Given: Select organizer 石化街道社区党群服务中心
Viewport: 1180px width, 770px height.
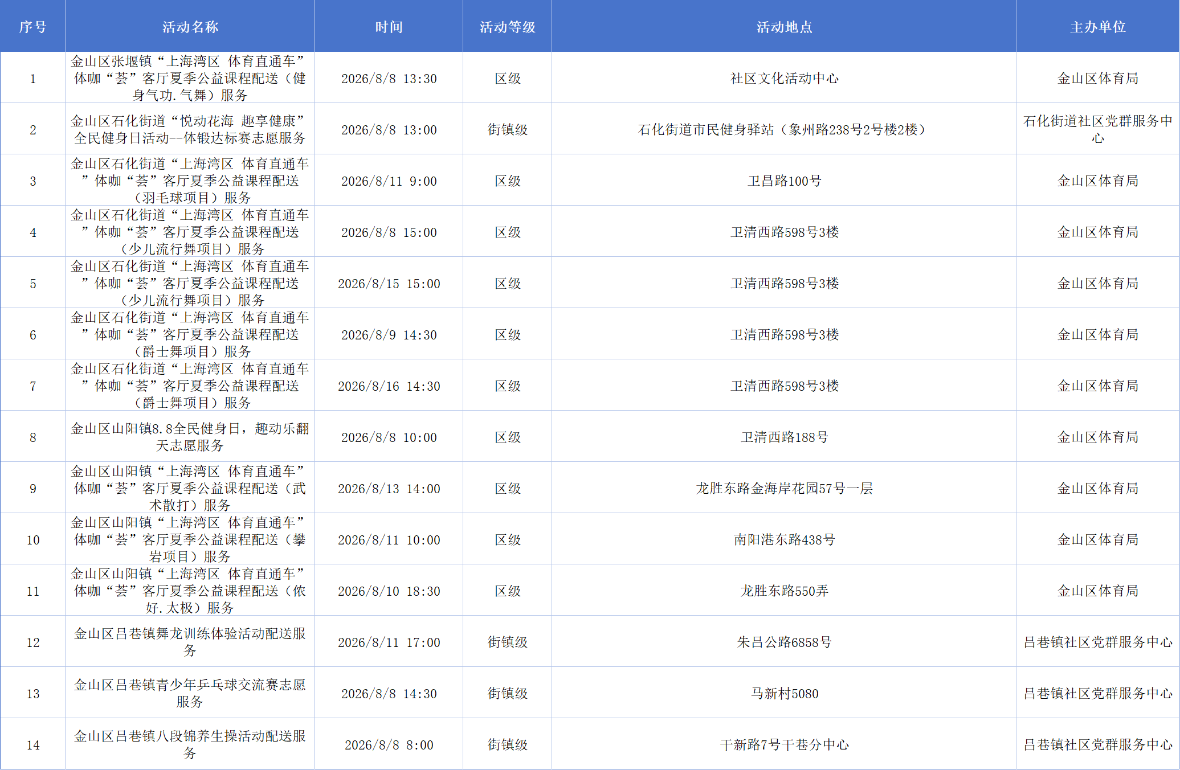Looking at the screenshot, I should tap(1098, 129).
